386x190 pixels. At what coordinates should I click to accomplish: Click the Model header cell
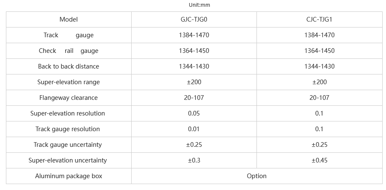69,19
